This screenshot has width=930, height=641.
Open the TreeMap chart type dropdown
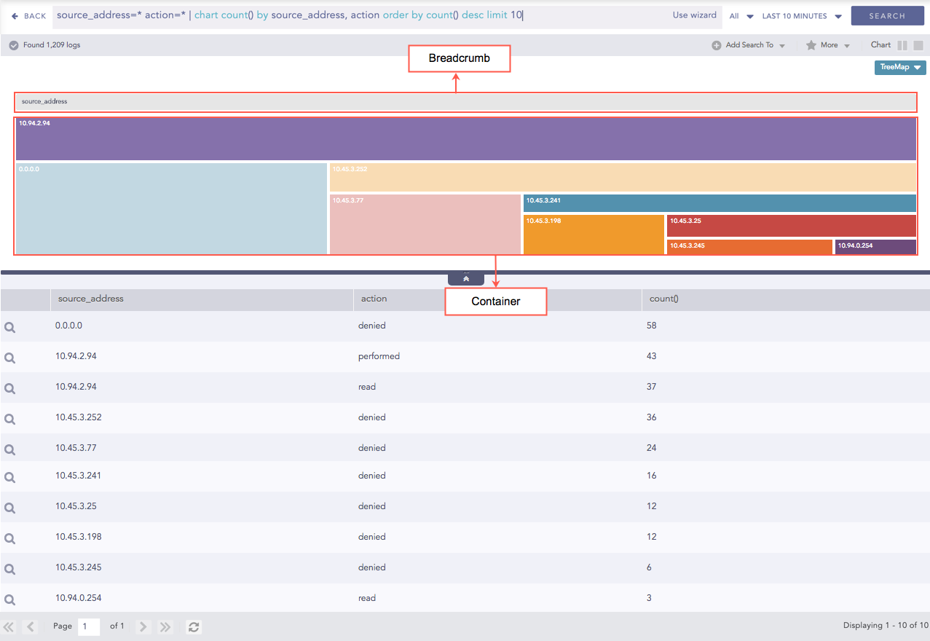pos(899,67)
